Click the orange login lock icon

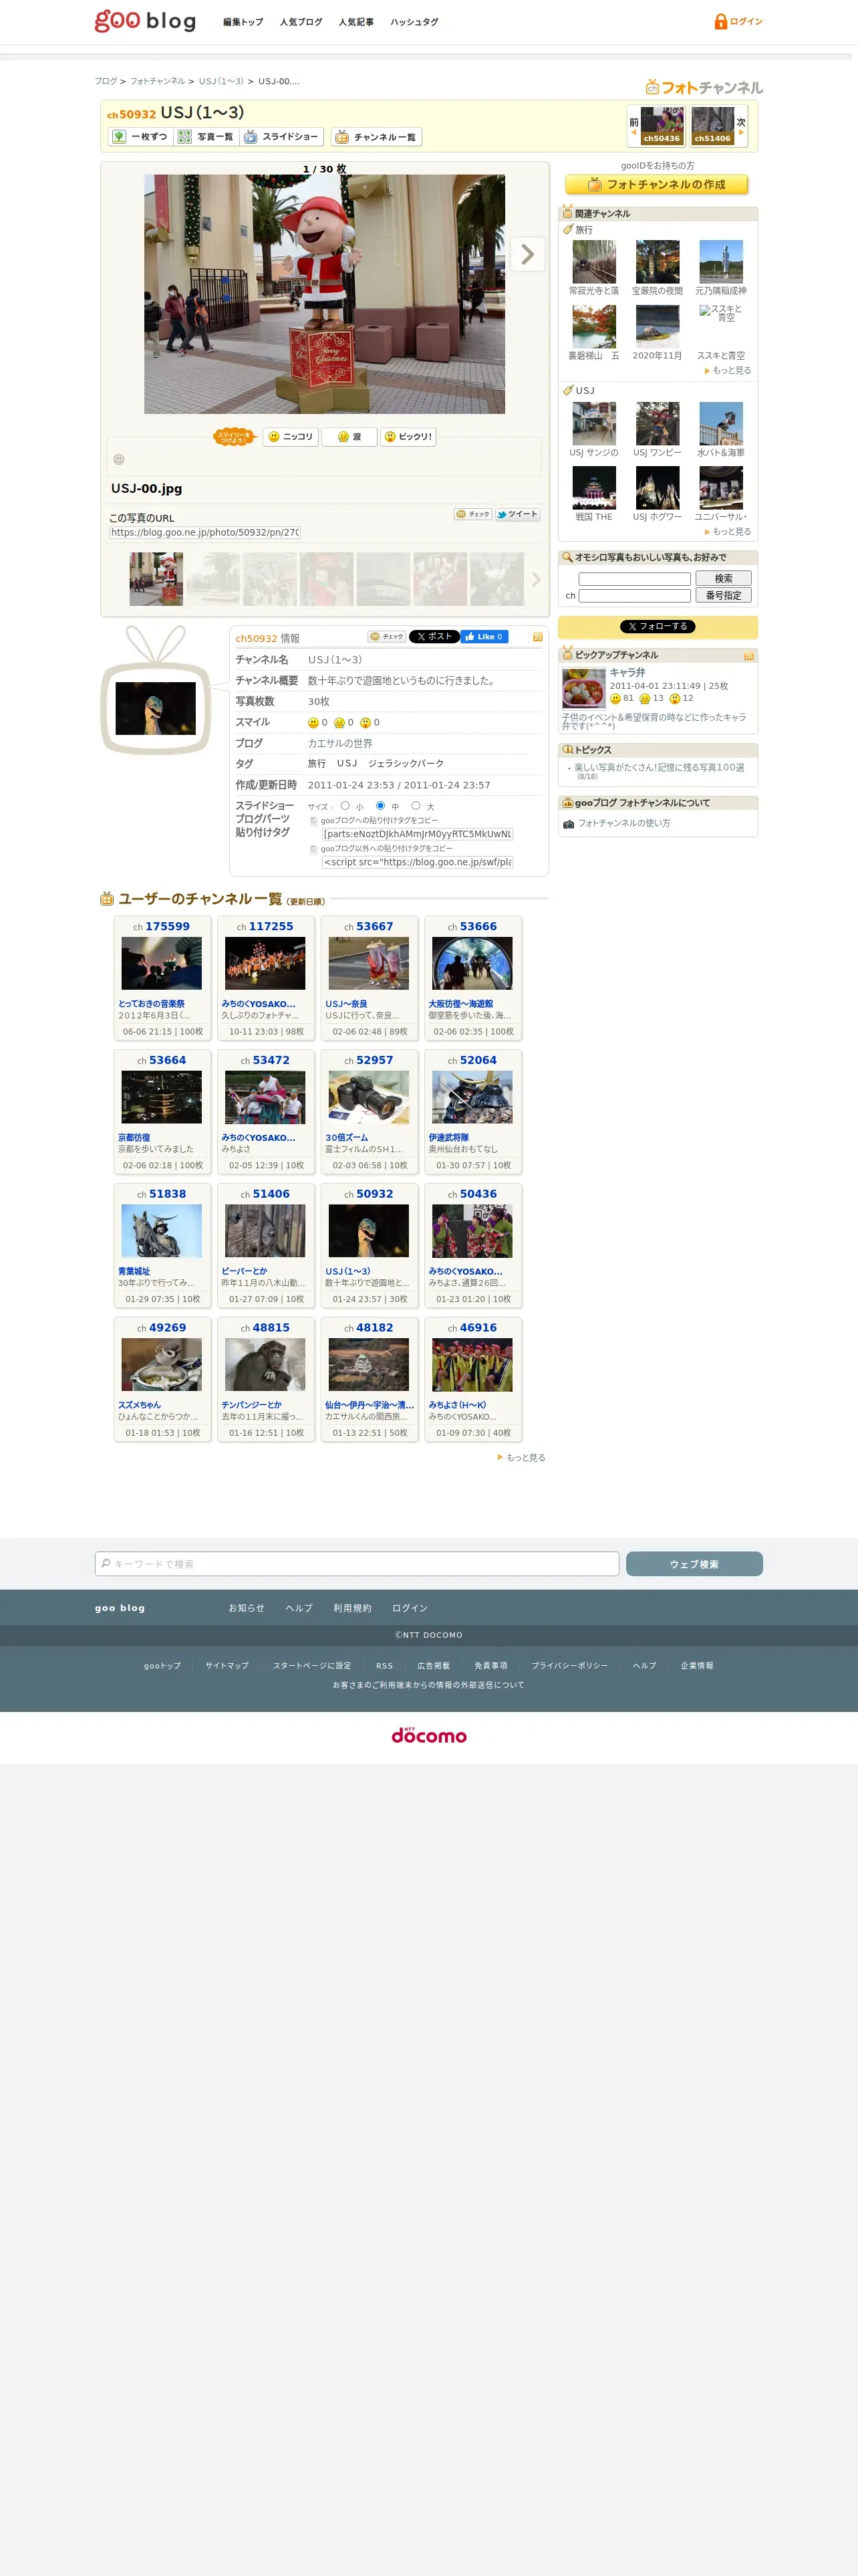(x=720, y=21)
